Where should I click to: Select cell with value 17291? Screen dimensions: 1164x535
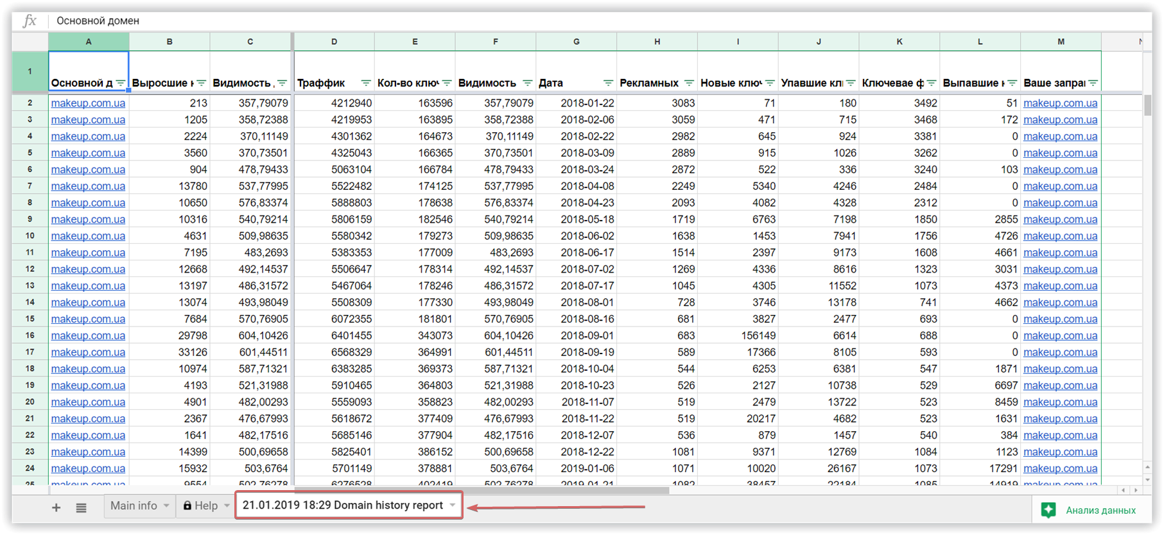coord(980,468)
